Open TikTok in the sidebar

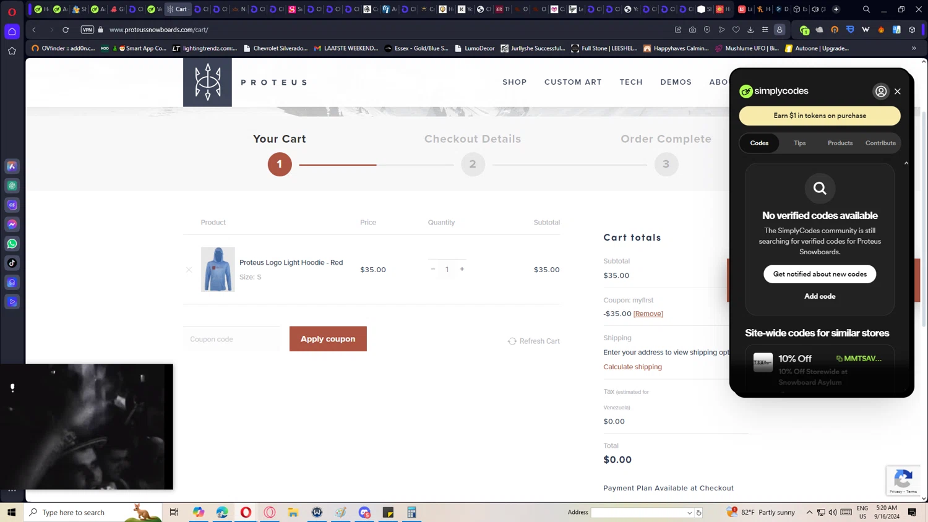point(12,263)
